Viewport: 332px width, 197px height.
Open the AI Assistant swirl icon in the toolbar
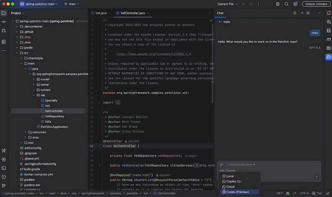click(x=278, y=4)
